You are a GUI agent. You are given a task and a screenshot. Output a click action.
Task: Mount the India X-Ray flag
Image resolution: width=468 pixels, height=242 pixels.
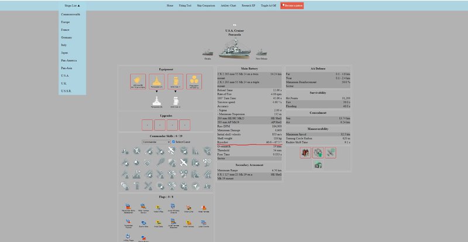coord(158,208)
